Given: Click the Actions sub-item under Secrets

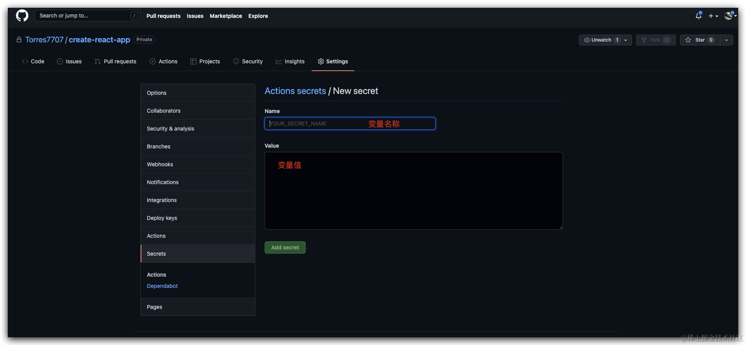Looking at the screenshot, I should coord(157,275).
